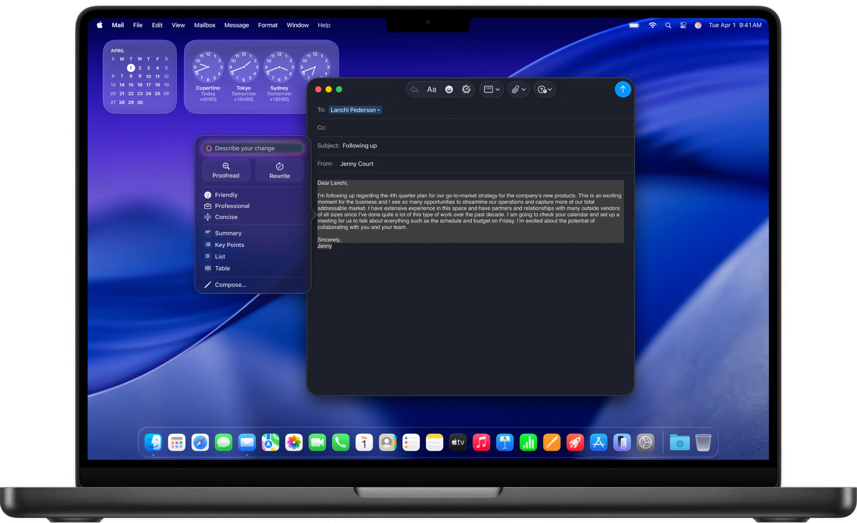Open text formatting with the Aa icon

click(431, 89)
